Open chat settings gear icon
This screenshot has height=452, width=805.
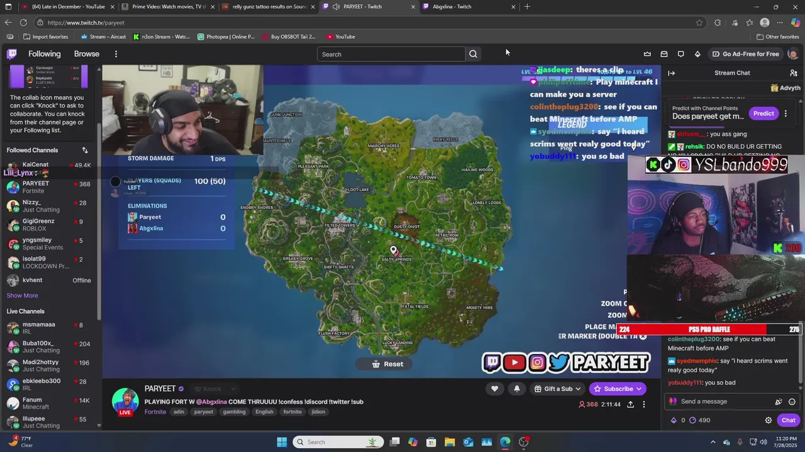click(x=769, y=420)
